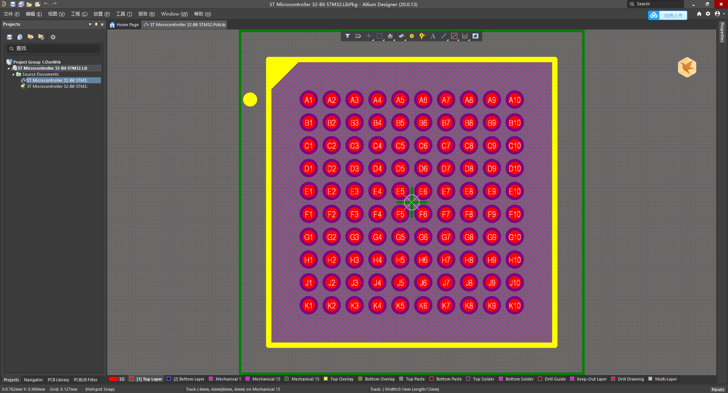Open the vertical Properties panel tab

[722, 32]
